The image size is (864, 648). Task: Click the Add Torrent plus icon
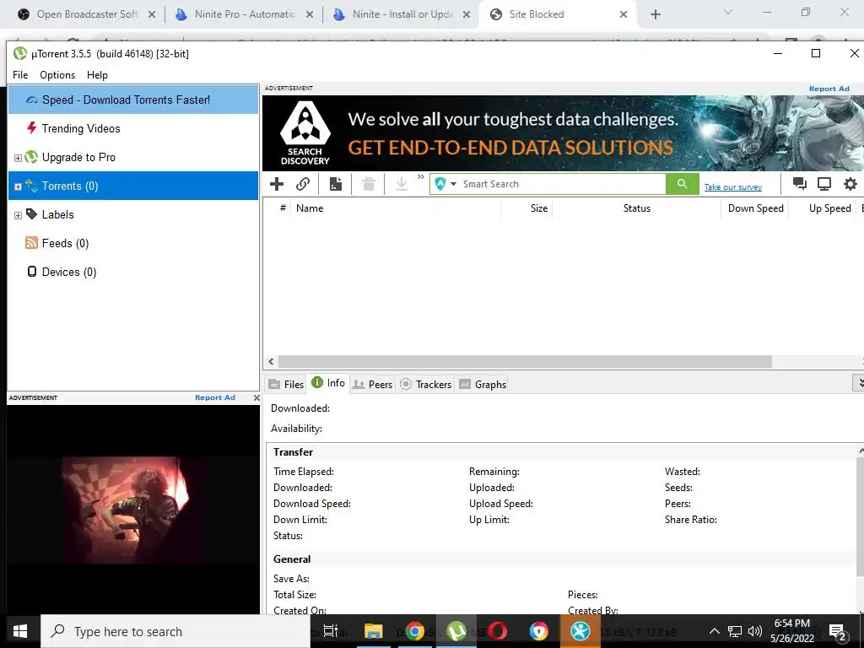(277, 184)
